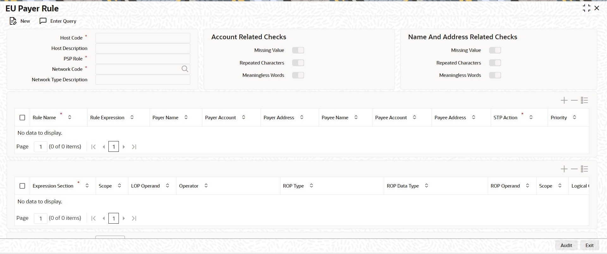The image size is (607, 254).
Task: Sort by ROP Type column
Action: [x=311, y=186]
